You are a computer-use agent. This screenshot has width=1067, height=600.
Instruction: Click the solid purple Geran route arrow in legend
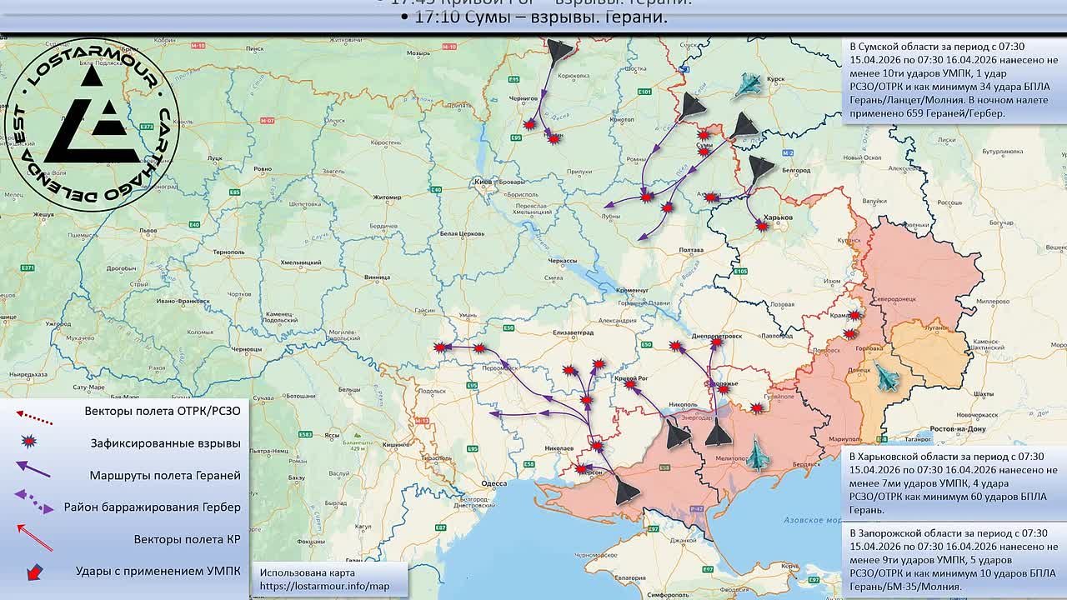click(x=33, y=471)
